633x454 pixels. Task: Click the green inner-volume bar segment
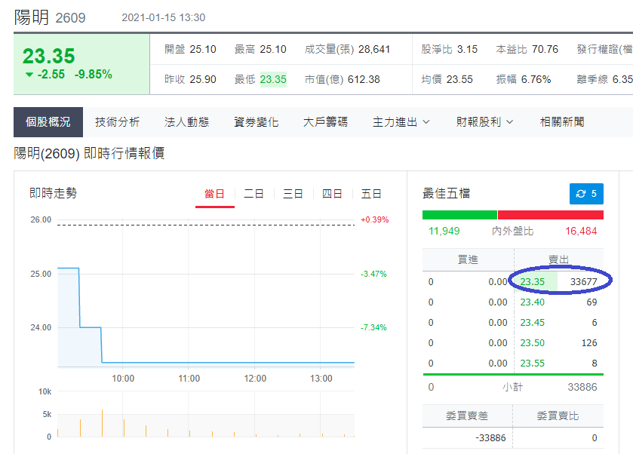pyautogui.click(x=459, y=215)
